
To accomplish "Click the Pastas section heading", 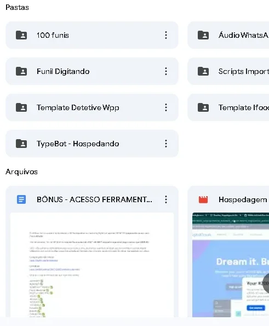I will tap(17, 7).
